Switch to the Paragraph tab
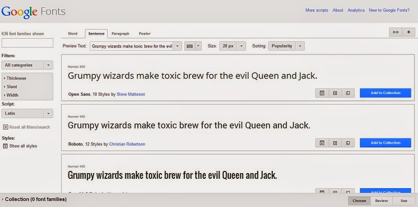 pos(121,33)
